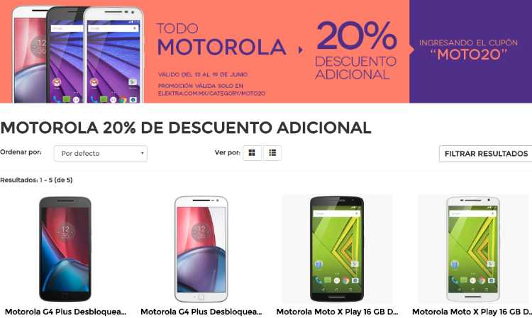Open black Motorola G4 Plus product image

tap(65, 249)
